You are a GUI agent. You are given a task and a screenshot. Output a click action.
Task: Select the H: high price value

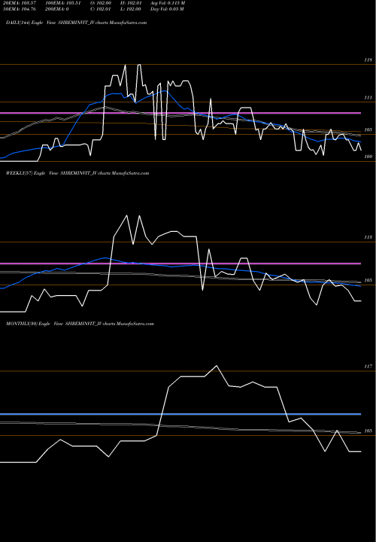click(x=131, y=3)
